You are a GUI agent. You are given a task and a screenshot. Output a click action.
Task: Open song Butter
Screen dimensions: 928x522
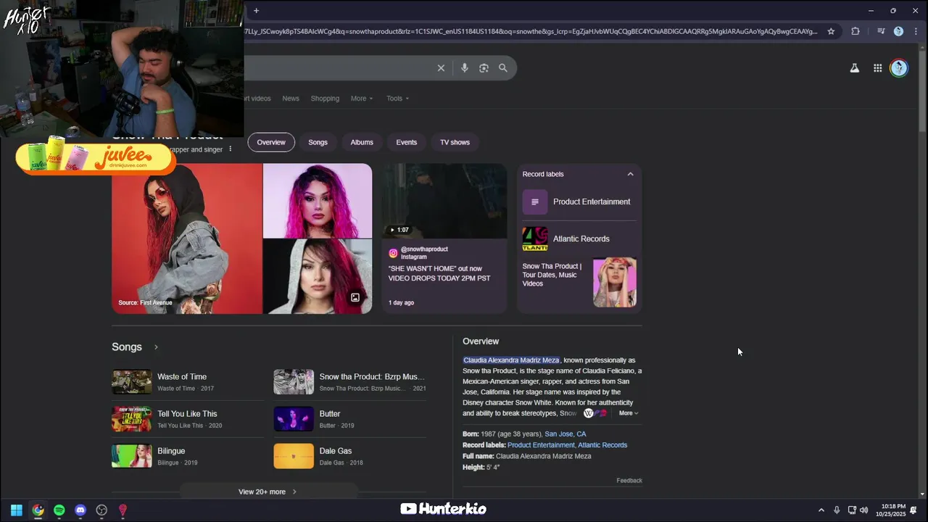[x=350, y=419]
